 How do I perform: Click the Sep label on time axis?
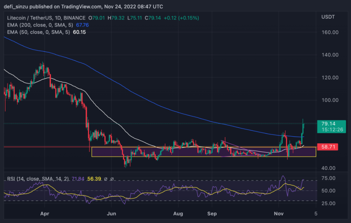pos(212,214)
